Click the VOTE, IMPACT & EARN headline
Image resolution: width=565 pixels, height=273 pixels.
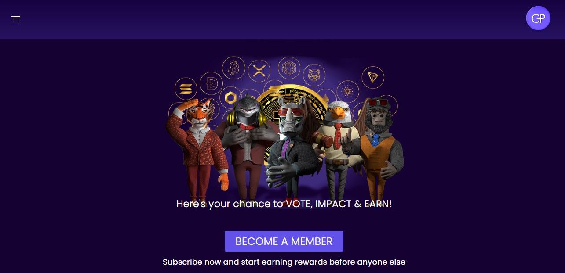(284, 204)
